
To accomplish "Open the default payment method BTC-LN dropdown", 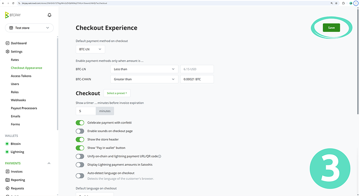I will tap(90, 49).
